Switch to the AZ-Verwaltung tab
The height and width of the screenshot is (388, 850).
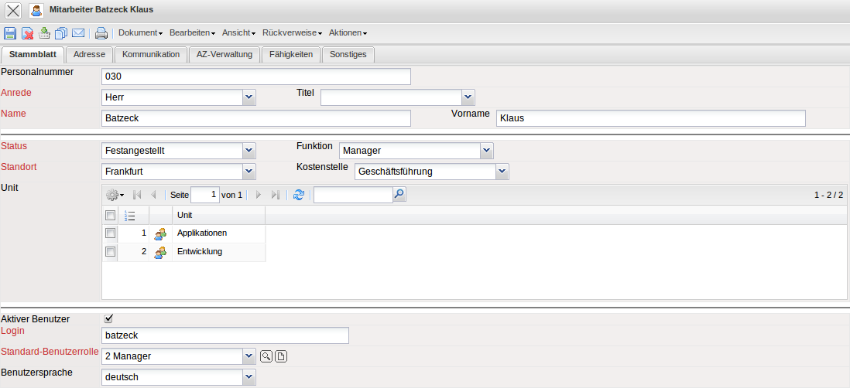224,54
